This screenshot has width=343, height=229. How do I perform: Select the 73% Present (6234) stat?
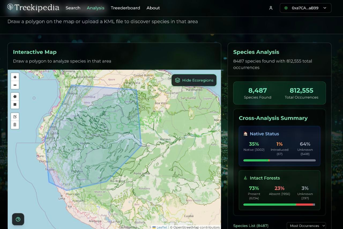[254, 193]
